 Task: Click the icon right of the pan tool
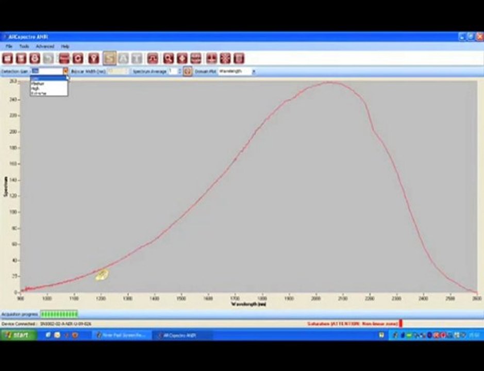[196, 58]
